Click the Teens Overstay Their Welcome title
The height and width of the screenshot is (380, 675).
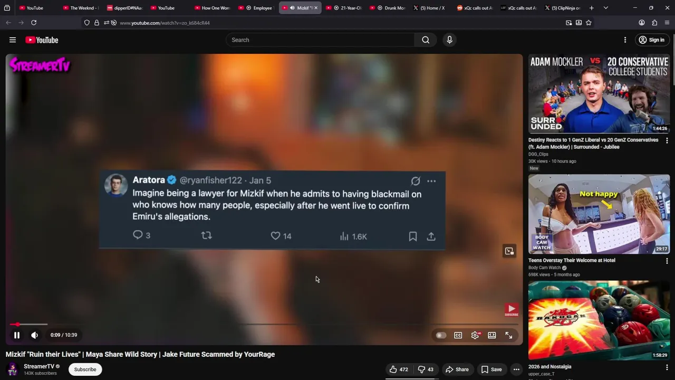tap(572, 260)
